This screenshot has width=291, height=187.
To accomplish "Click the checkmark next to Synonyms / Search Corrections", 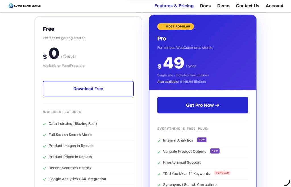I will coord(159,185).
